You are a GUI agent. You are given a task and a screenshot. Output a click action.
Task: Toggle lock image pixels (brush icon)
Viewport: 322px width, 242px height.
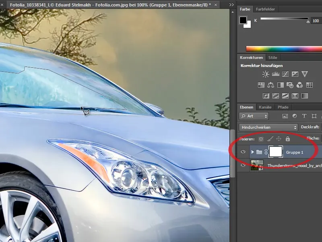coord(270,139)
